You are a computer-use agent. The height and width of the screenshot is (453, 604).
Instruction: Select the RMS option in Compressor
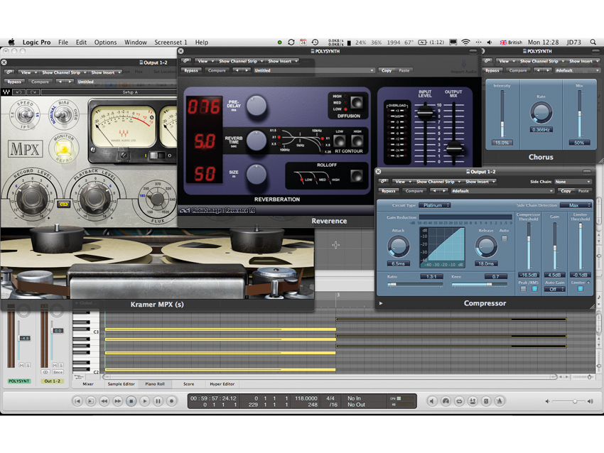pyautogui.click(x=534, y=289)
